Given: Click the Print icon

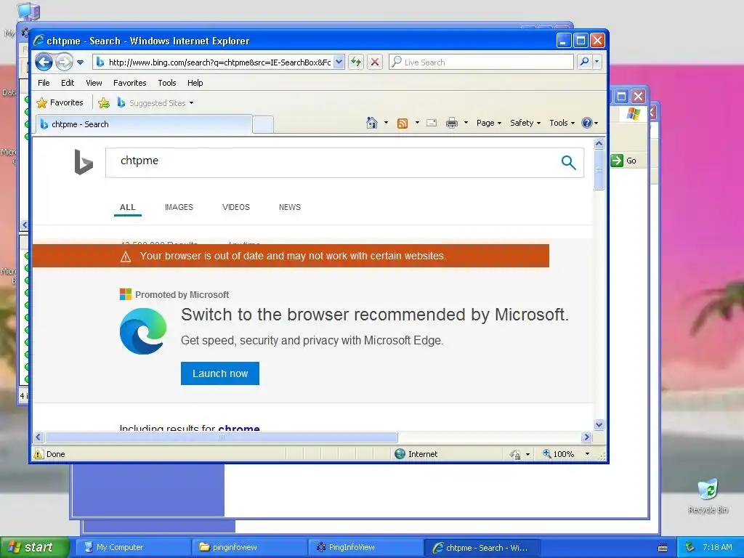Looking at the screenshot, I should click(x=452, y=123).
